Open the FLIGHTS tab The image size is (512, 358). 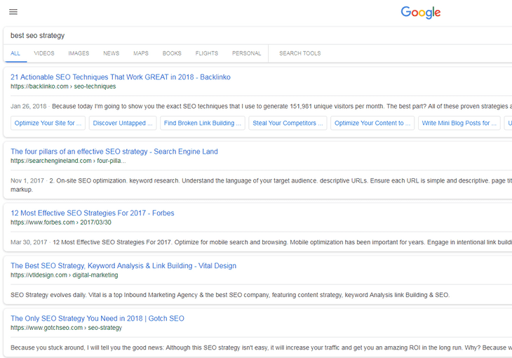pos(207,53)
